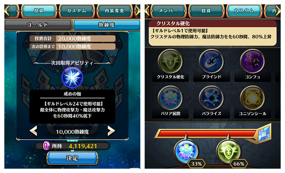
Task: Open the メンバー tab
Action: 168,11
